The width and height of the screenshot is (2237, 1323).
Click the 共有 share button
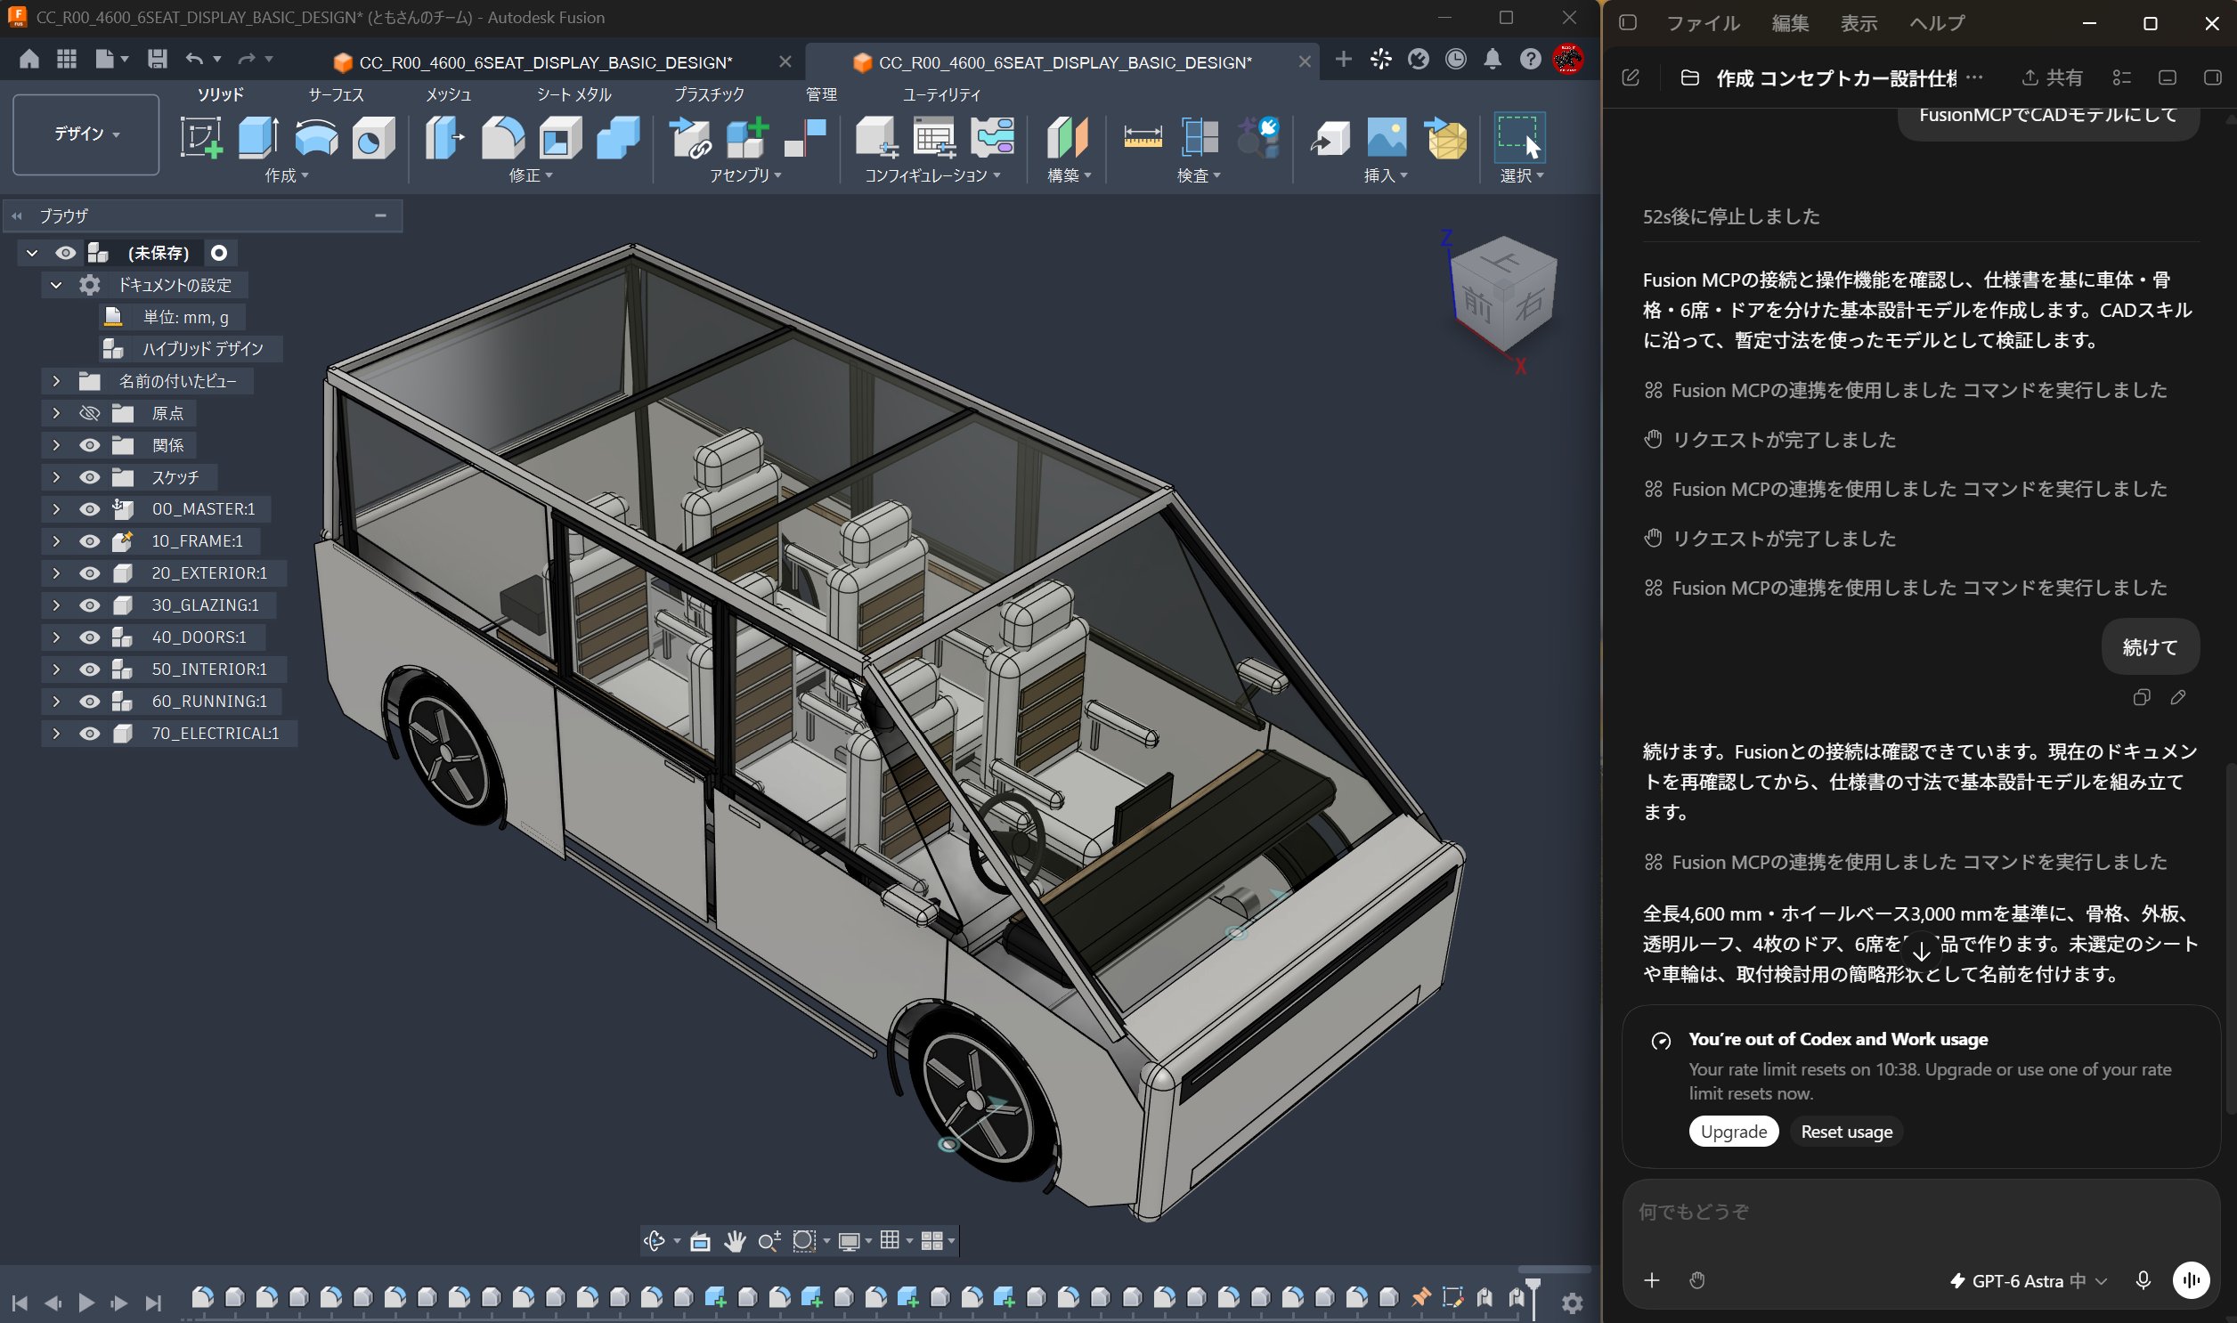coord(2052,77)
